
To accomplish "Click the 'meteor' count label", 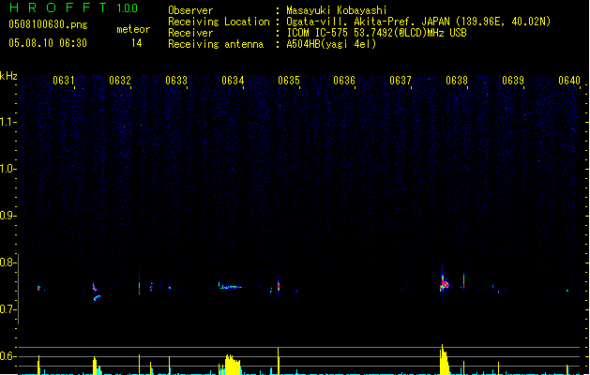I will [x=133, y=29].
